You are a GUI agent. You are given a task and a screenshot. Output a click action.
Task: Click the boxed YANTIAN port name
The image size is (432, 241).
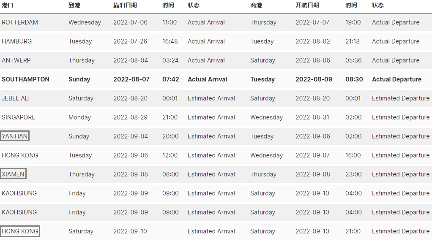(15, 136)
